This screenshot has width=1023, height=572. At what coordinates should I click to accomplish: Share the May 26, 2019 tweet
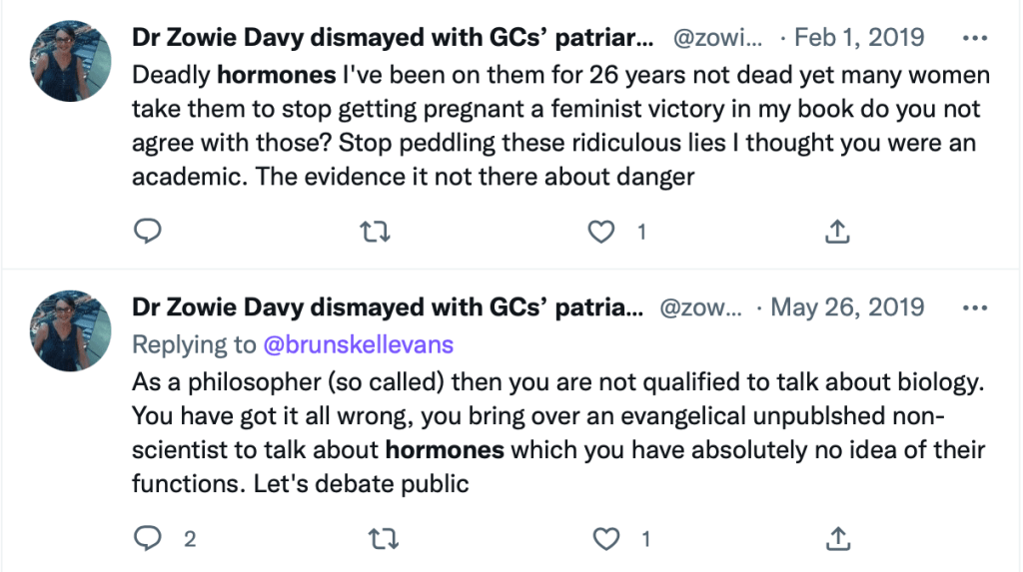click(837, 539)
